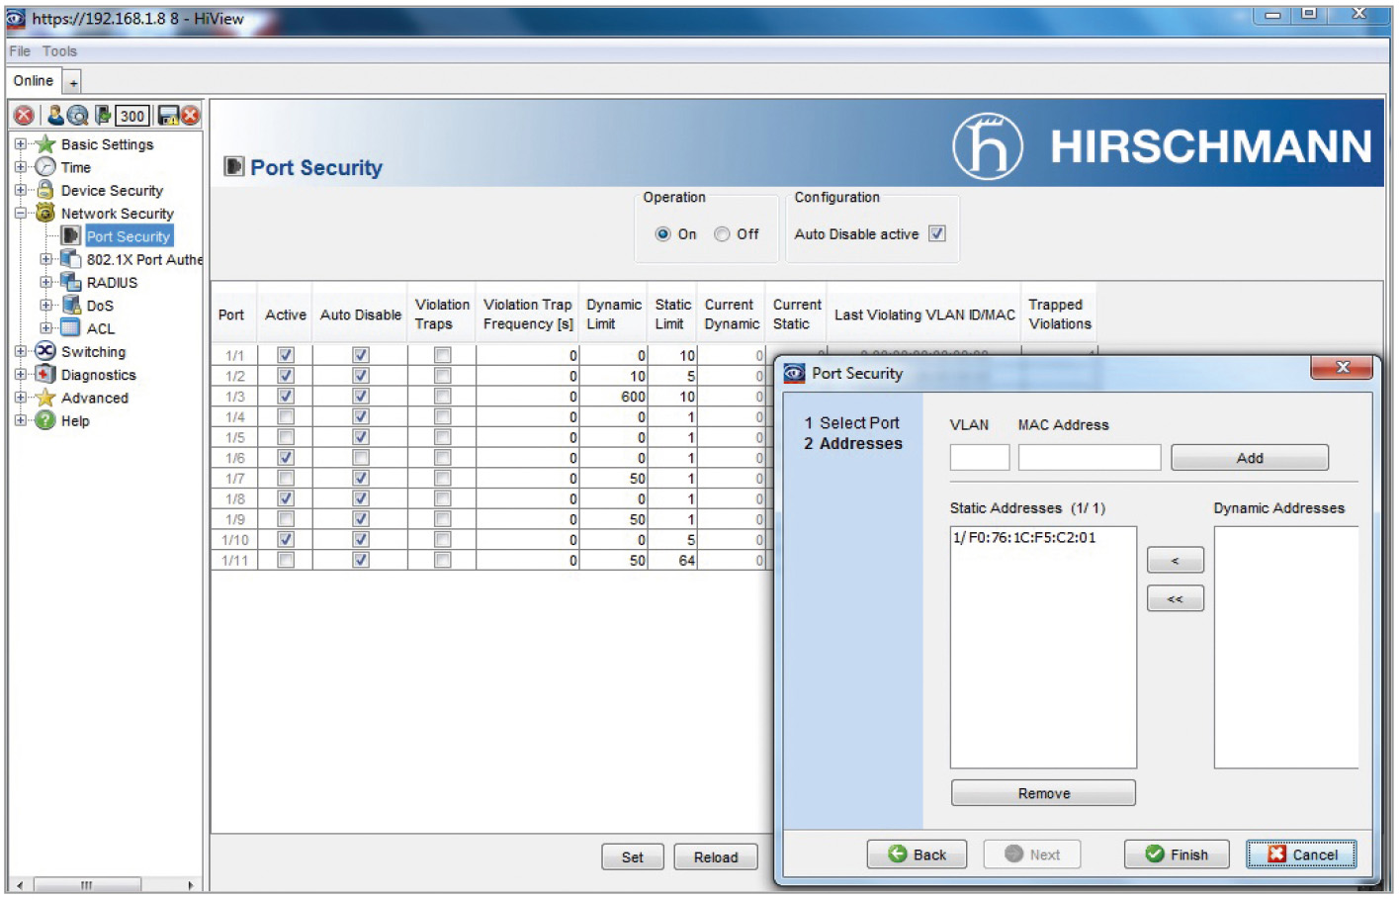Click the Time clock icon

(x=45, y=167)
